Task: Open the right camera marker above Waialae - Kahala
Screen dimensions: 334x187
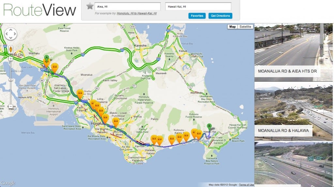Action: (159, 141)
